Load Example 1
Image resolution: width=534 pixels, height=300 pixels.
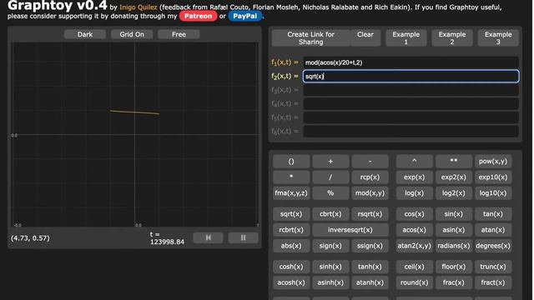406,38
